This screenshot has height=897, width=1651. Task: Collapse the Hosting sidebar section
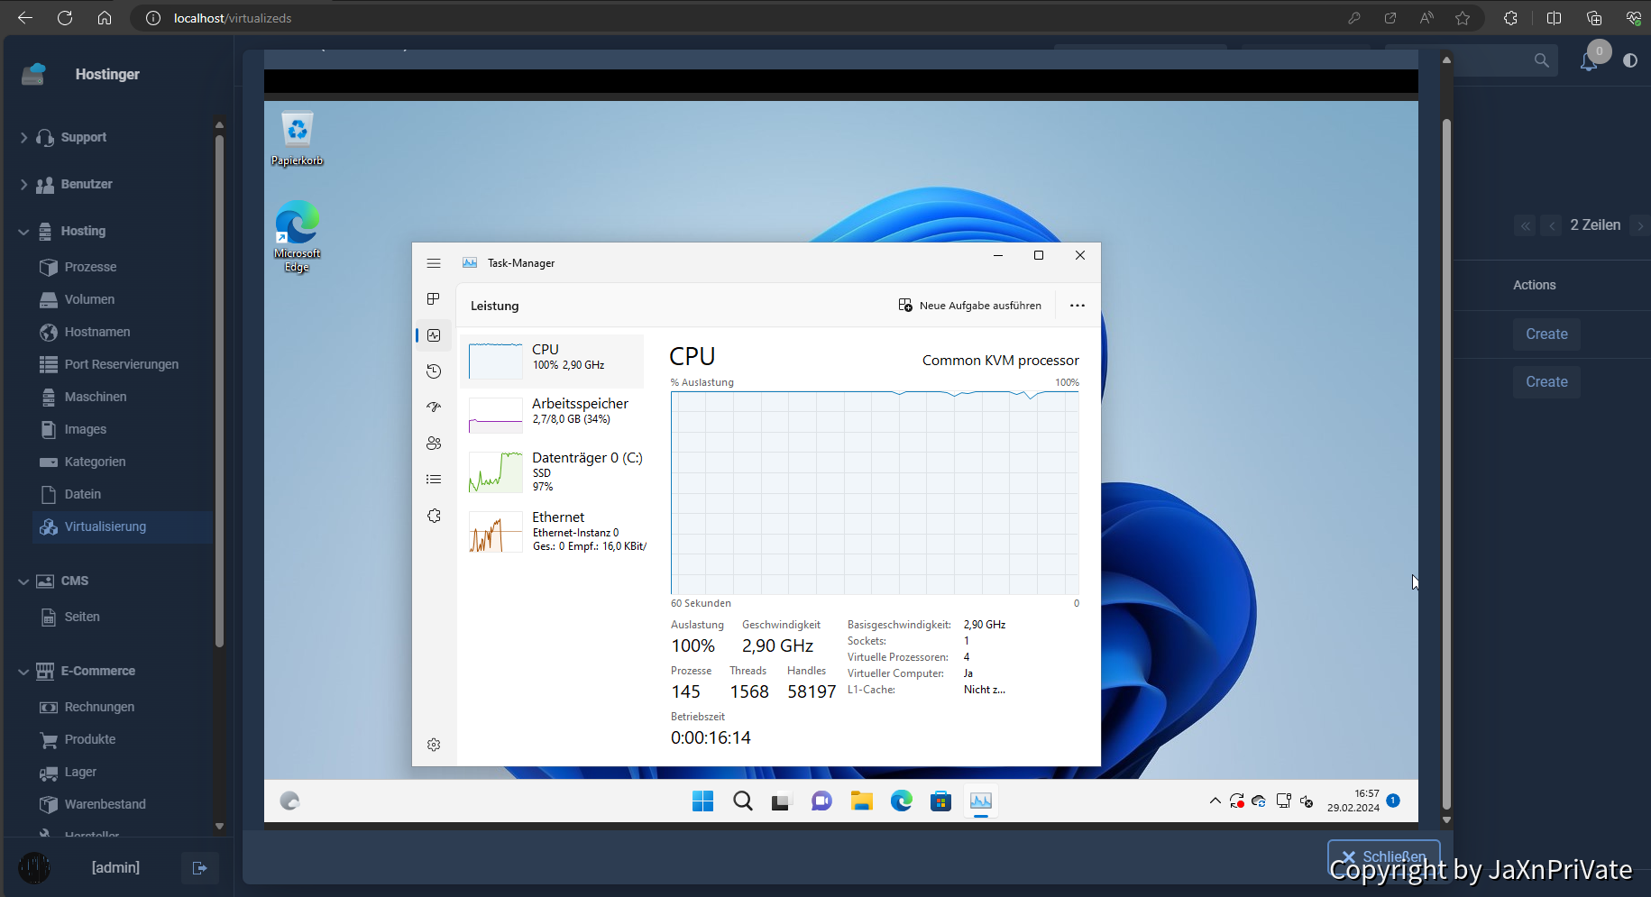coord(24,232)
